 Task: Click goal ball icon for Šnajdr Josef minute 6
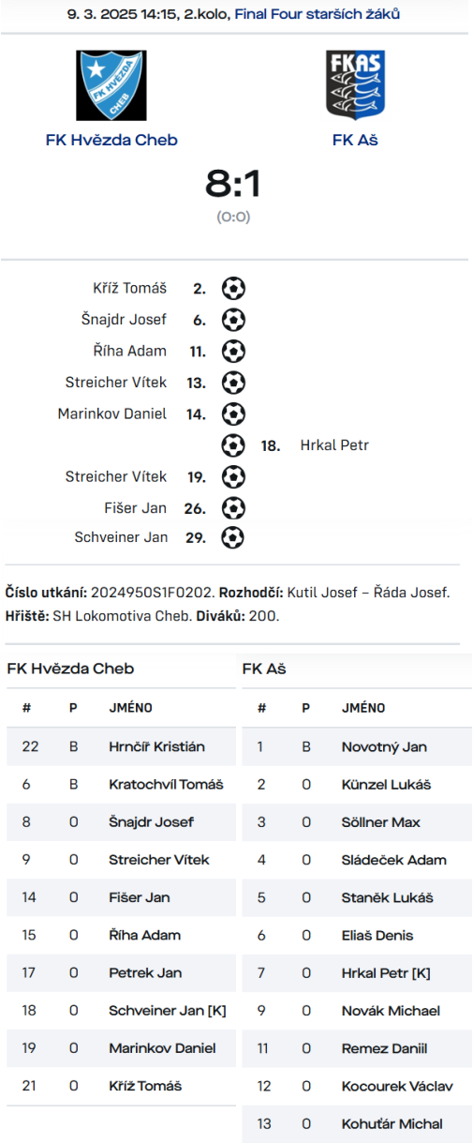[233, 320]
